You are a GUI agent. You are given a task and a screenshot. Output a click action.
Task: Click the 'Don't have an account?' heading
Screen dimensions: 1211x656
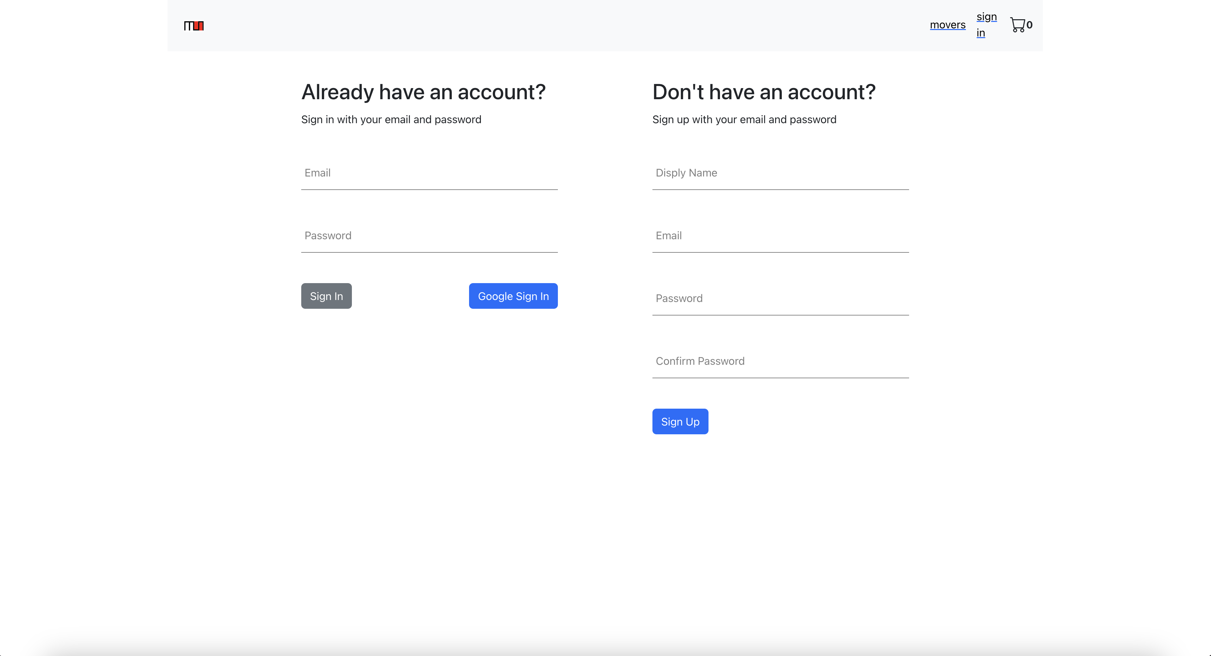[x=764, y=92]
